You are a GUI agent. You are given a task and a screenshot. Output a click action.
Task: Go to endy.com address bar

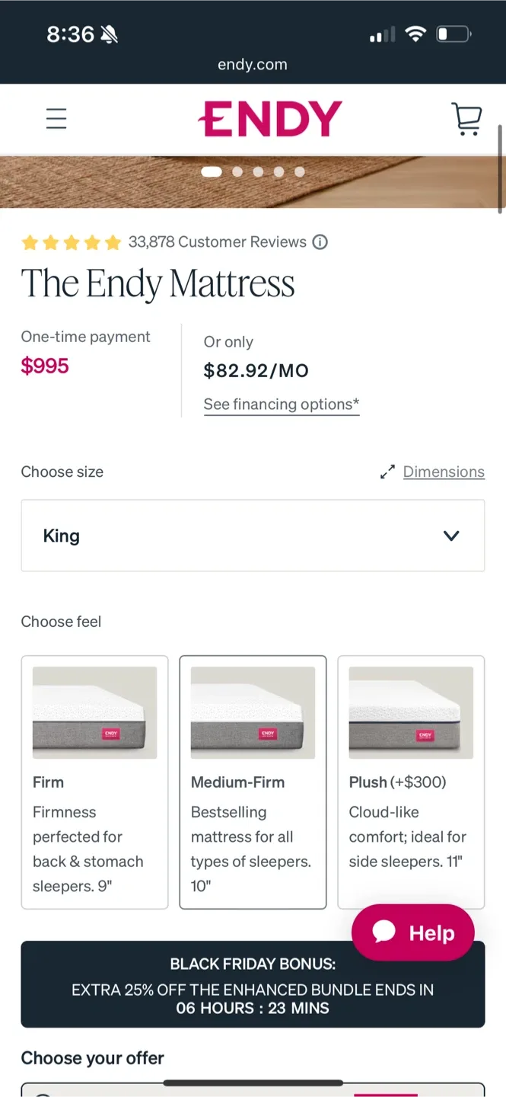pos(252,64)
